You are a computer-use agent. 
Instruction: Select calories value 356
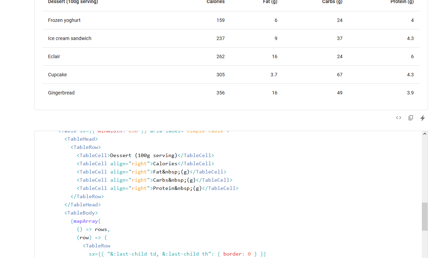(x=220, y=93)
